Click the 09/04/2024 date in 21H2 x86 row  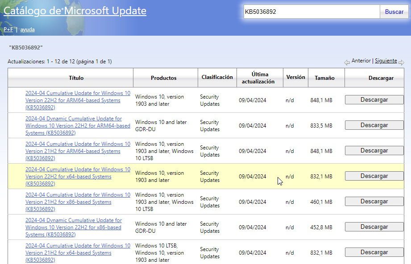pos(253,202)
